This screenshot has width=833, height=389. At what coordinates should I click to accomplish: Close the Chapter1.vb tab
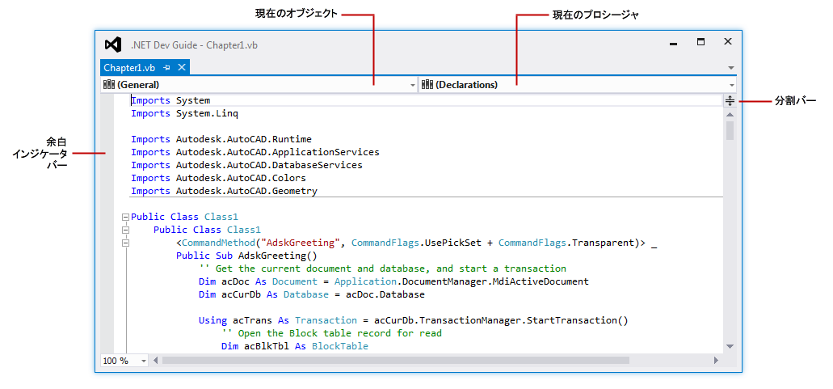(x=181, y=67)
